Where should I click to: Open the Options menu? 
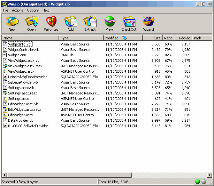click(33, 10)
